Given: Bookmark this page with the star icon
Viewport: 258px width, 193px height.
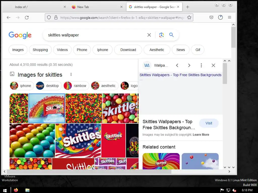Looking at the screenshot, I should pos(189,17).
